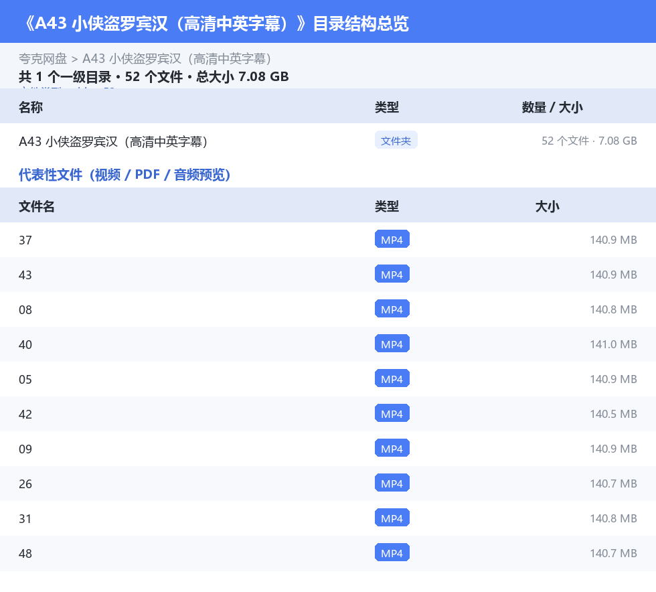Select file name 40
Image resolution: width=656 pixels, height=592 pixels.
click(25, 345)
